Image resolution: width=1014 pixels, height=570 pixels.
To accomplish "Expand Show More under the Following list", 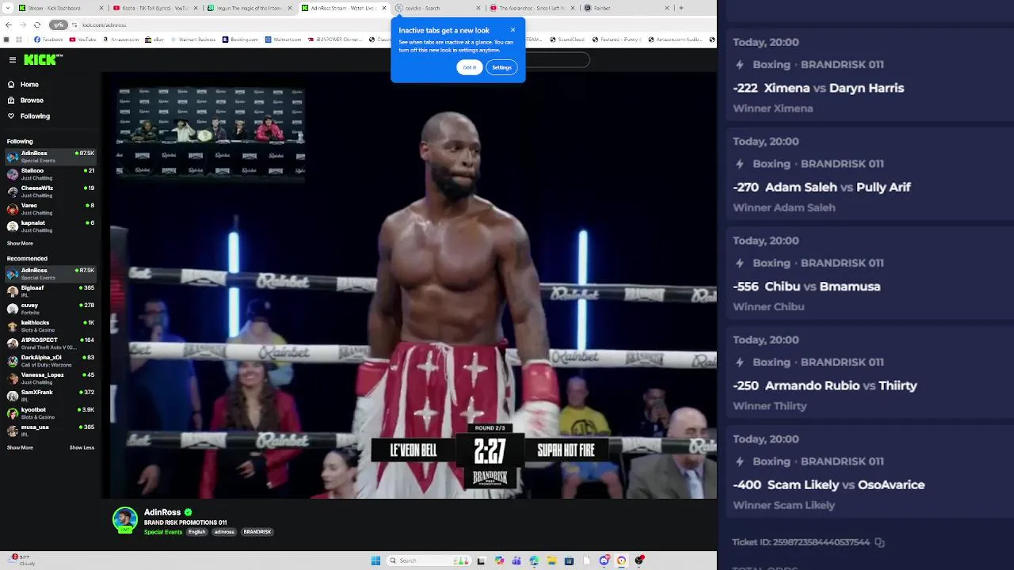I will click(x=20, y=244).
